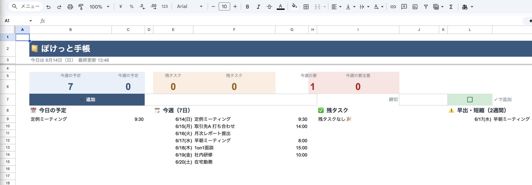Click the 追加 button
532x185 pixels.
click(x=87, y=100)
